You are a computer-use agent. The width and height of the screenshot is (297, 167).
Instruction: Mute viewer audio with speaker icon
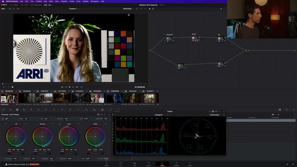(x=13, y=87)
